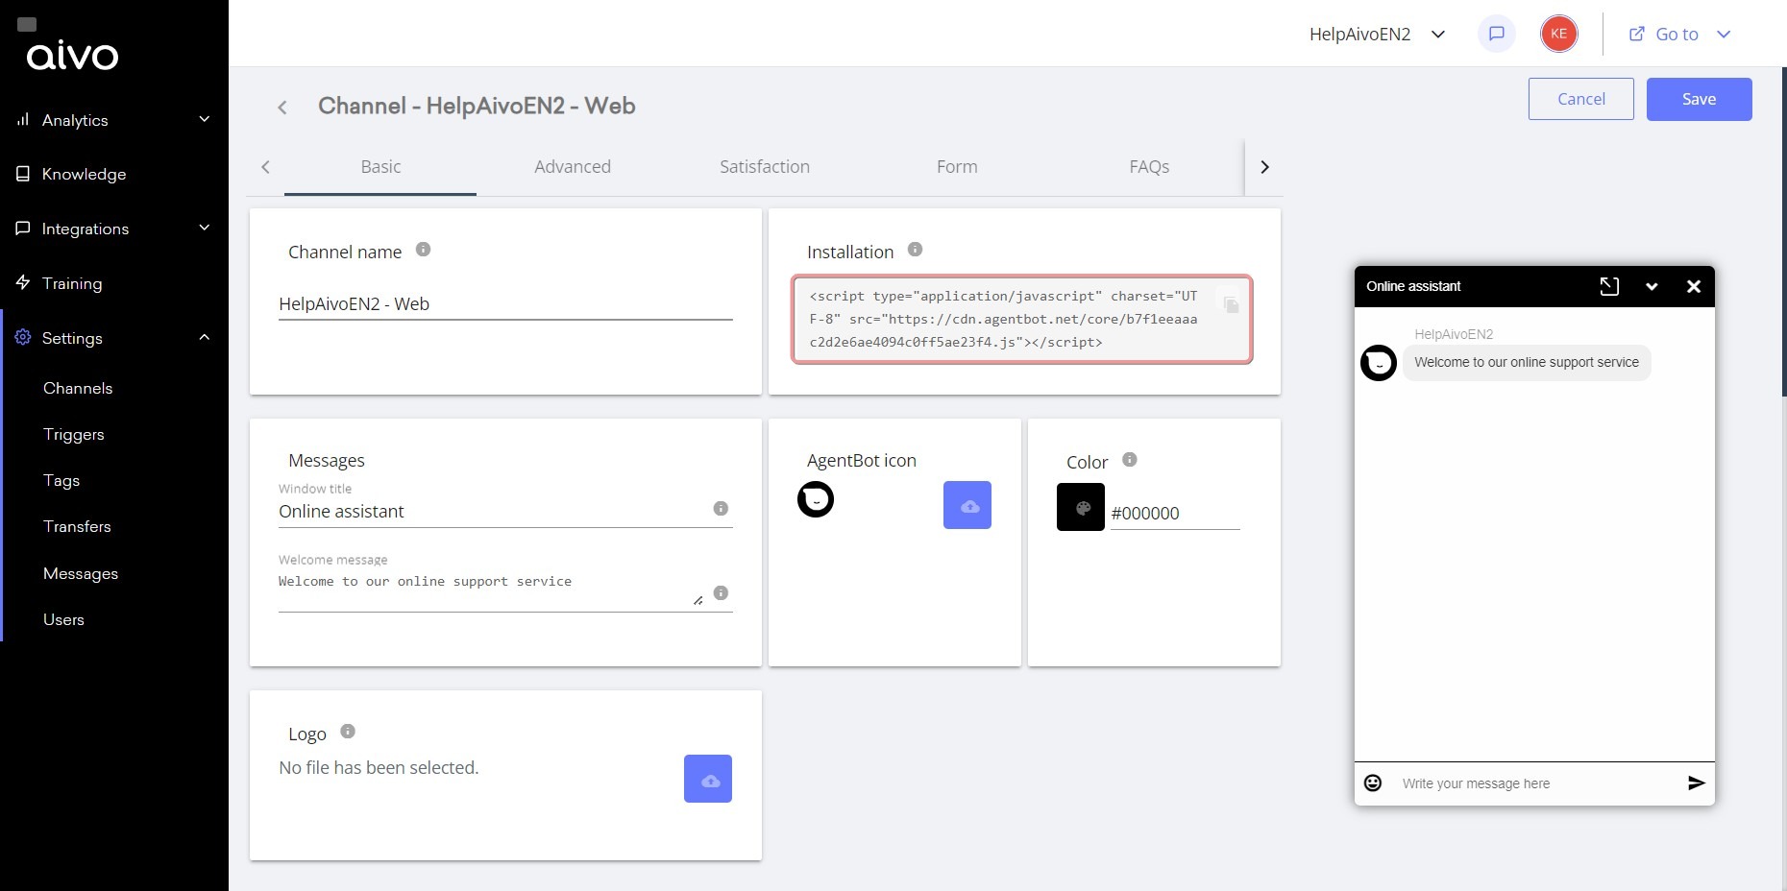1787x891 pixels.
Task: Cancel the current channel edits
Action: coord(1580,99)
